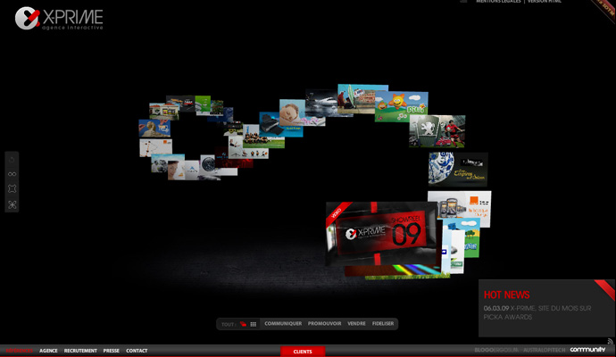Open the Contact menu item

tap(137, 351)
